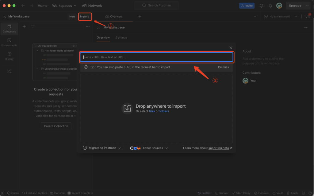Click the Upgrade button

coord(295,6)
